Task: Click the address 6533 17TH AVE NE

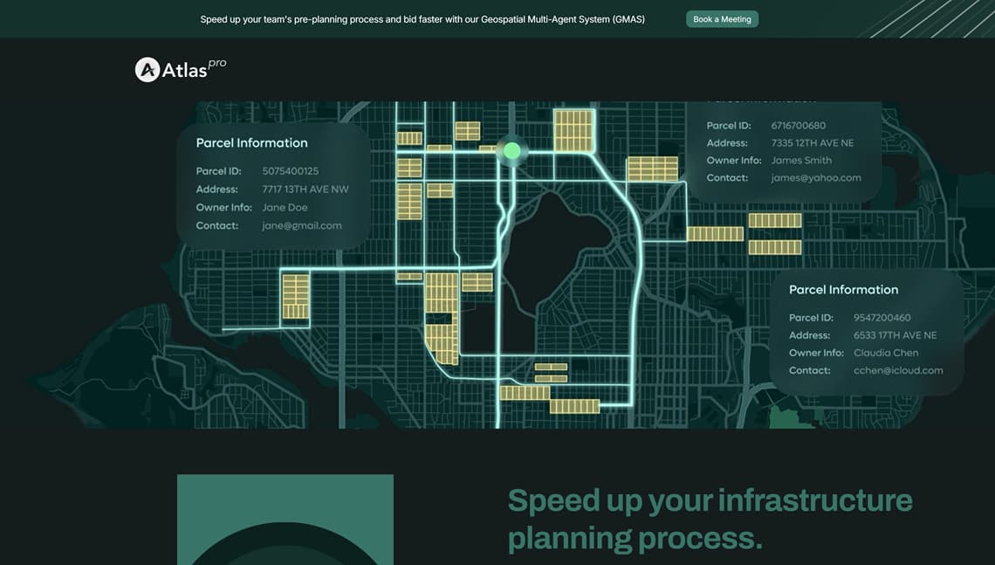Action: (895, 335)
